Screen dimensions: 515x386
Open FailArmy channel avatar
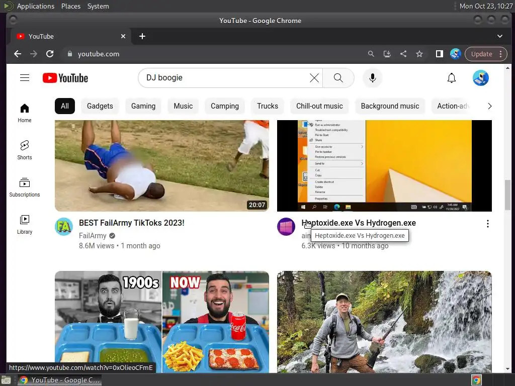pyautogui.click(x=64, y=227)
